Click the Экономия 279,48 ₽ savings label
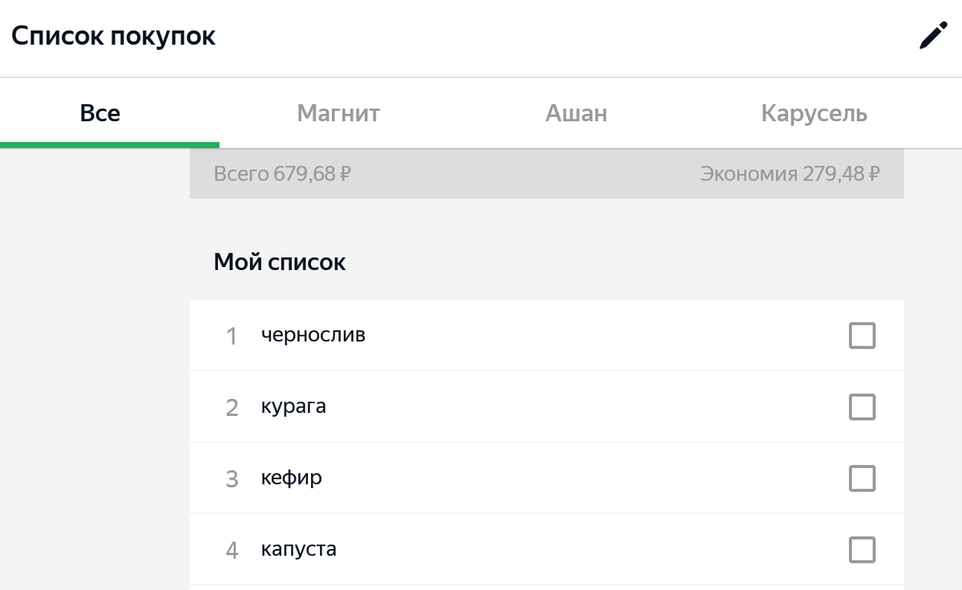962x590 pixels. click(x=790, y=173)
